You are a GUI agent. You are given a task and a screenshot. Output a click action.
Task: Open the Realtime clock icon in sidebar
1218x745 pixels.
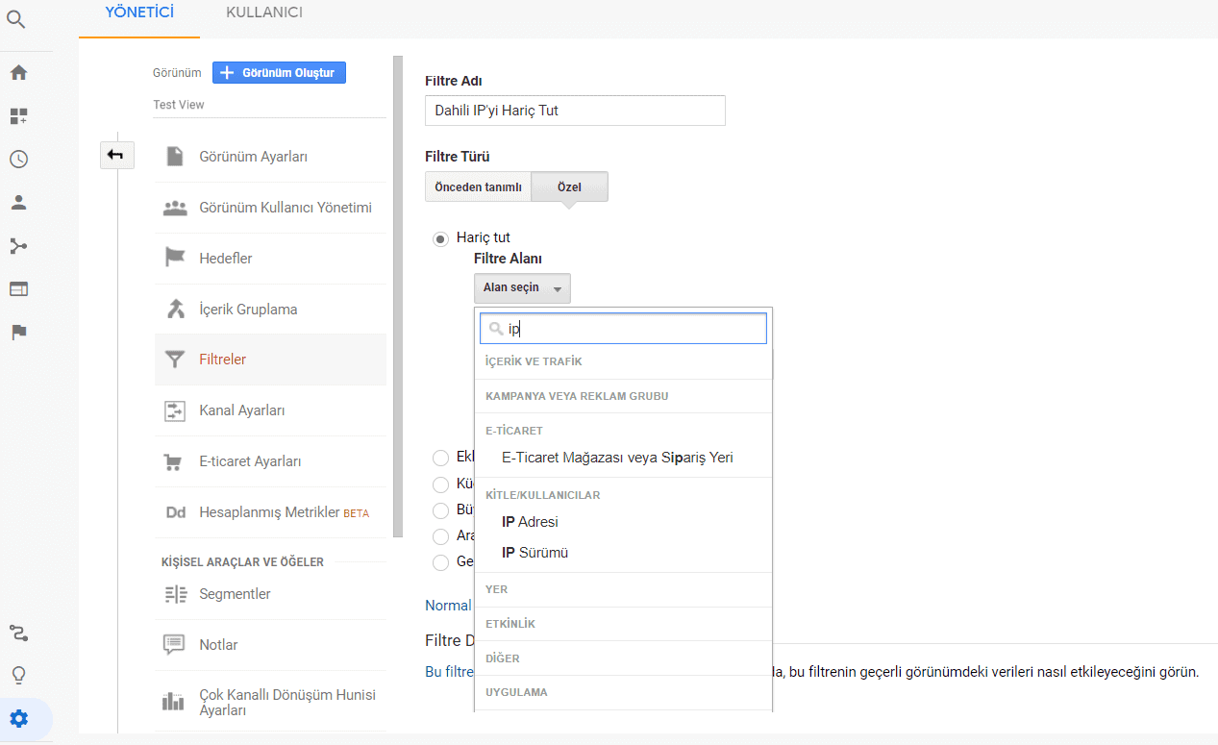point(18,160)
